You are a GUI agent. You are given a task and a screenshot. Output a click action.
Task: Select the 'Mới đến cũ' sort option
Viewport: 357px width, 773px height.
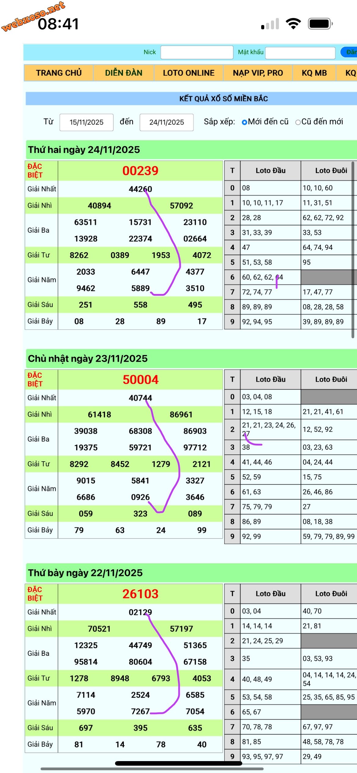[244, 122]
